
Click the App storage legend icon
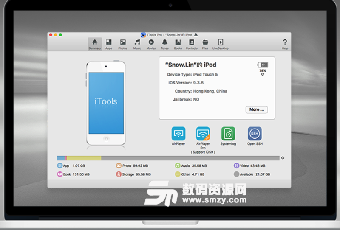[x=59, y=165]
